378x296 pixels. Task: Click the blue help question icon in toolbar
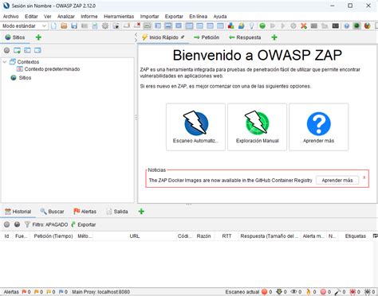coord(346,25)
